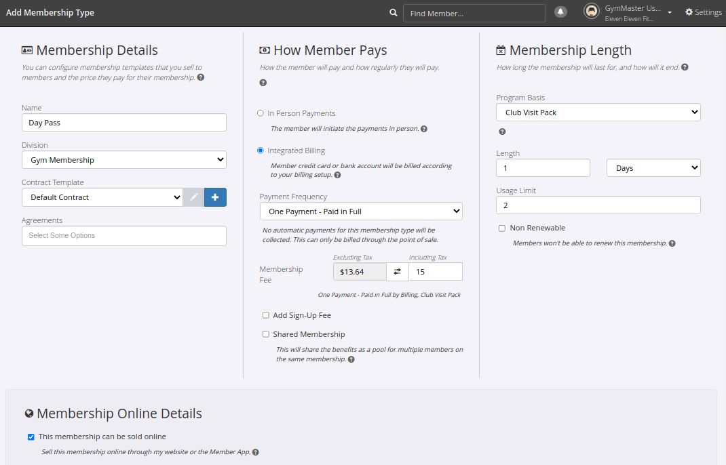
Task: Click the Agreements multi-select field
Action: 124,235
